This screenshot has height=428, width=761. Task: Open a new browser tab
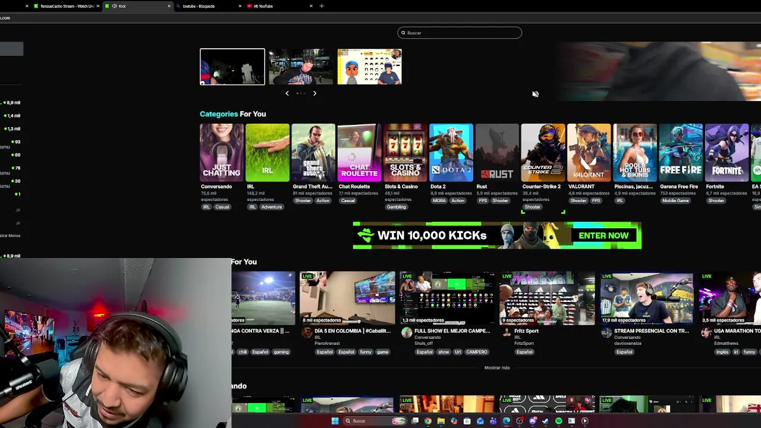tap(322, 6)
